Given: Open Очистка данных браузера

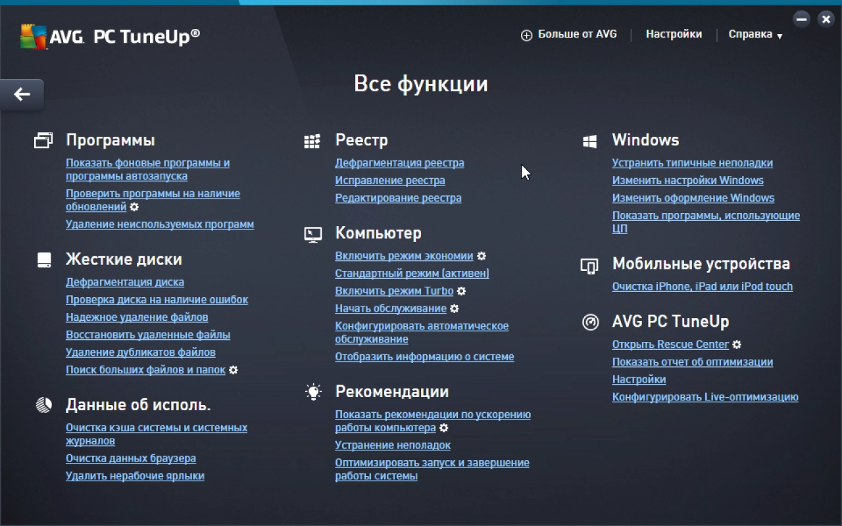Looking at the screenshot, I should pos(131,458).
